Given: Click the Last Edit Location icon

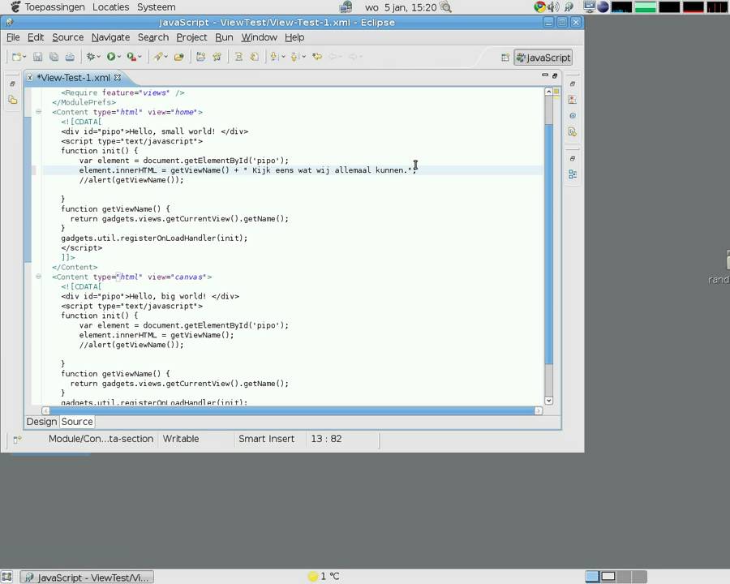Looking at the screenshot, I should [x=317, y=57].
